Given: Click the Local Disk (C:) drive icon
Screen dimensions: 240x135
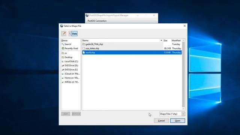Looking at the screenshot, I should [63, 61].
